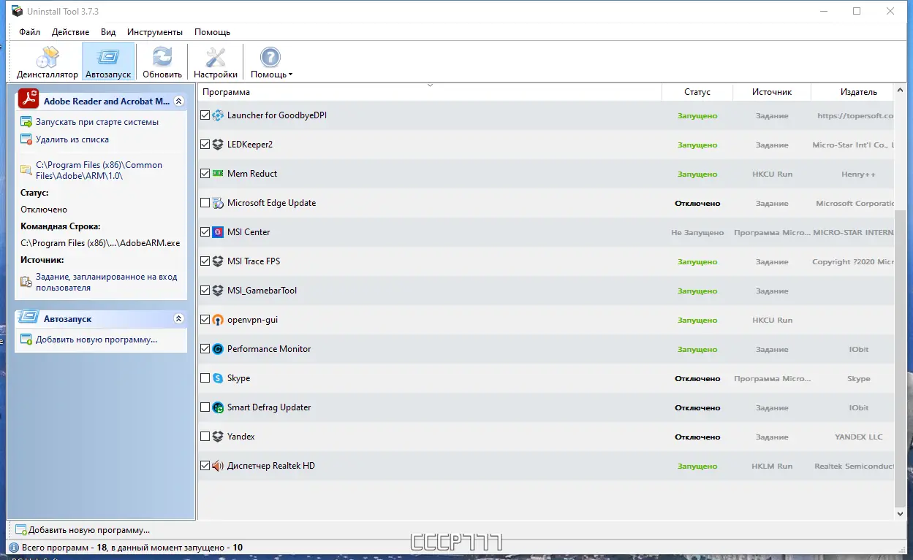
Task: Click Launcher for GoodbyeDPI program icon
Action: 218,115
